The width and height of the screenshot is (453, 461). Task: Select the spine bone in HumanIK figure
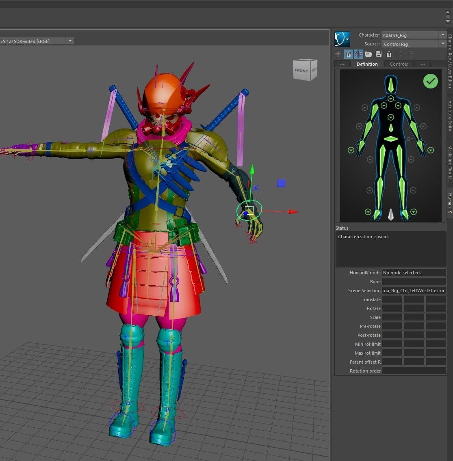(x=391, y=128)
